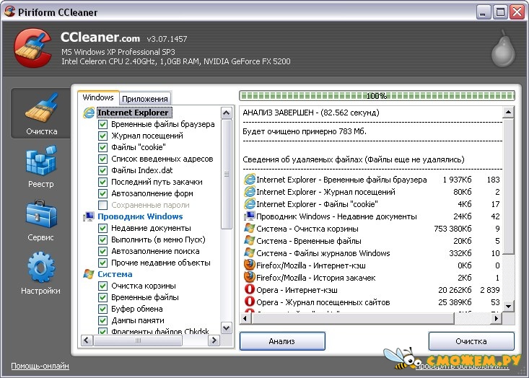Click Firefox icon of История закачек result
The image size is (529, 378).
point(250,277)
